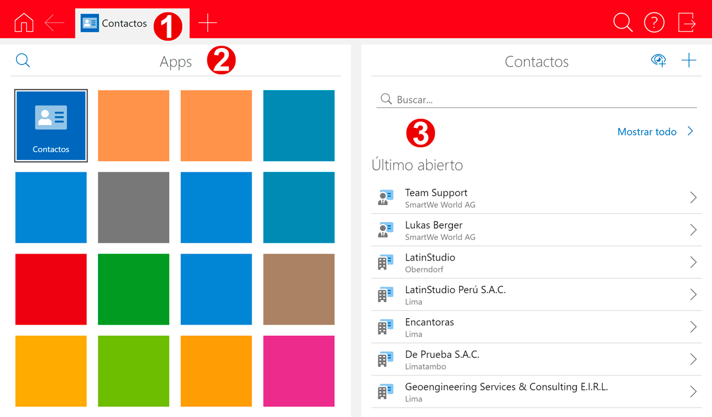
Task: Open global search magnifier in the red header
Action: (x=622, y=23)
